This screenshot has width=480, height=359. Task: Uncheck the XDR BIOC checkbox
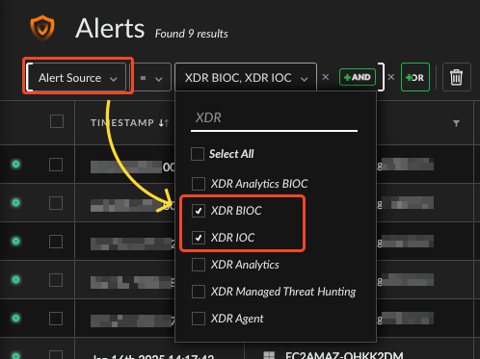[x=199, y=211]
